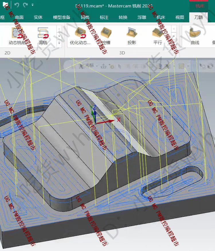Click the open file folder icon
Screen dimensions: 215x251
point(5,5)
